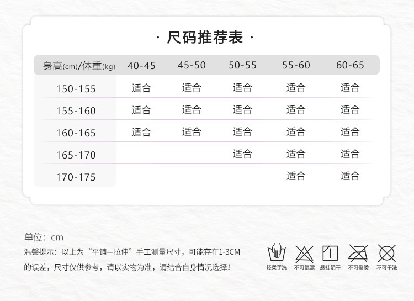414x301 pixels.
Task: Select the 60-65 weight column header
Action: (350, 65)
